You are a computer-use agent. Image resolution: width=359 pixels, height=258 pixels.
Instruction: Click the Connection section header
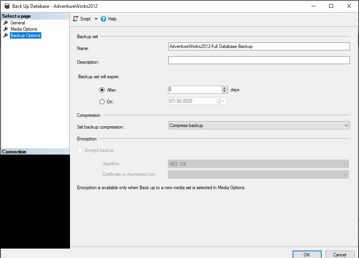click(x=35, y=151)
